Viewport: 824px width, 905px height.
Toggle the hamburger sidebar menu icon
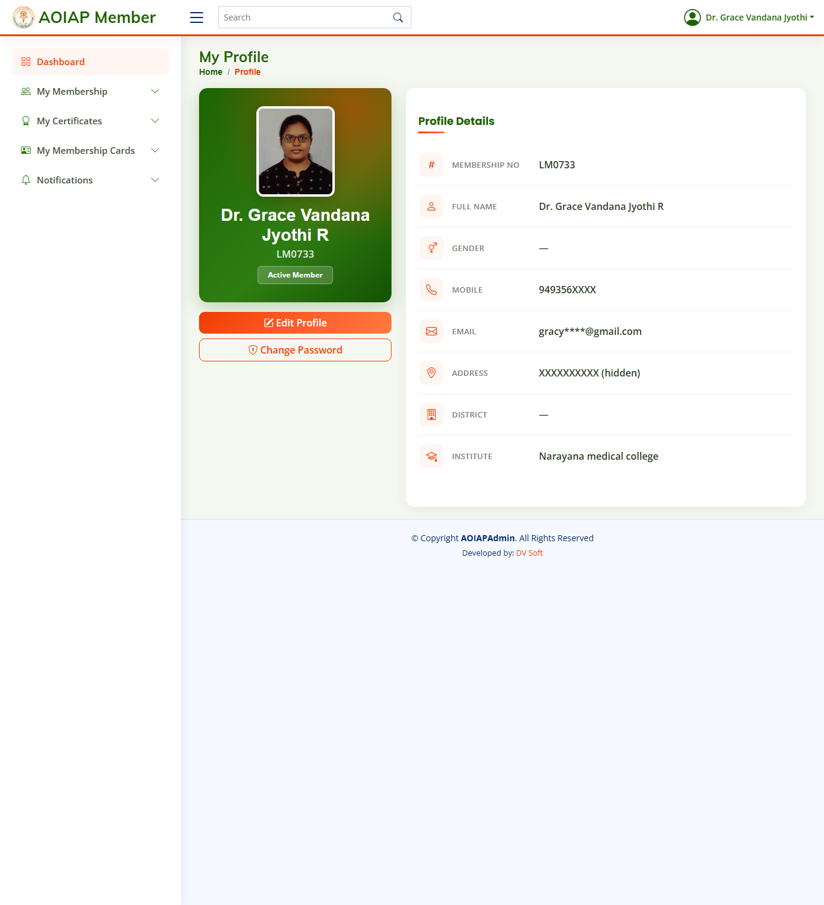197,17
